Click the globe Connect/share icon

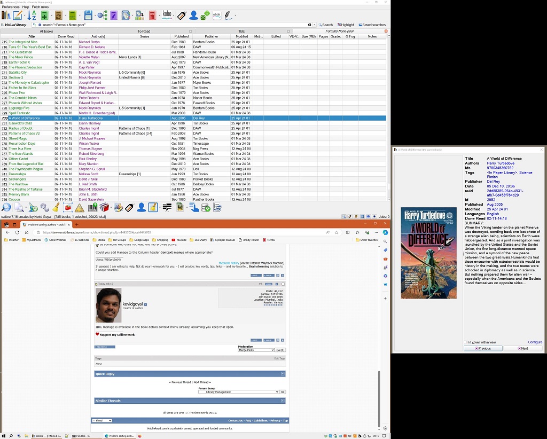(102, 15)
